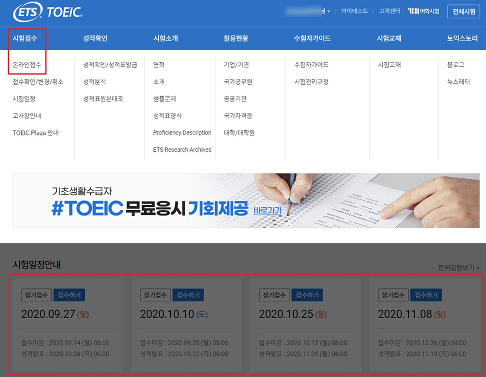This screenshot has width=486, height=377.
Task: Click 정기접수 tag on the 2020.09.27 card
Action: pos(36,295)
